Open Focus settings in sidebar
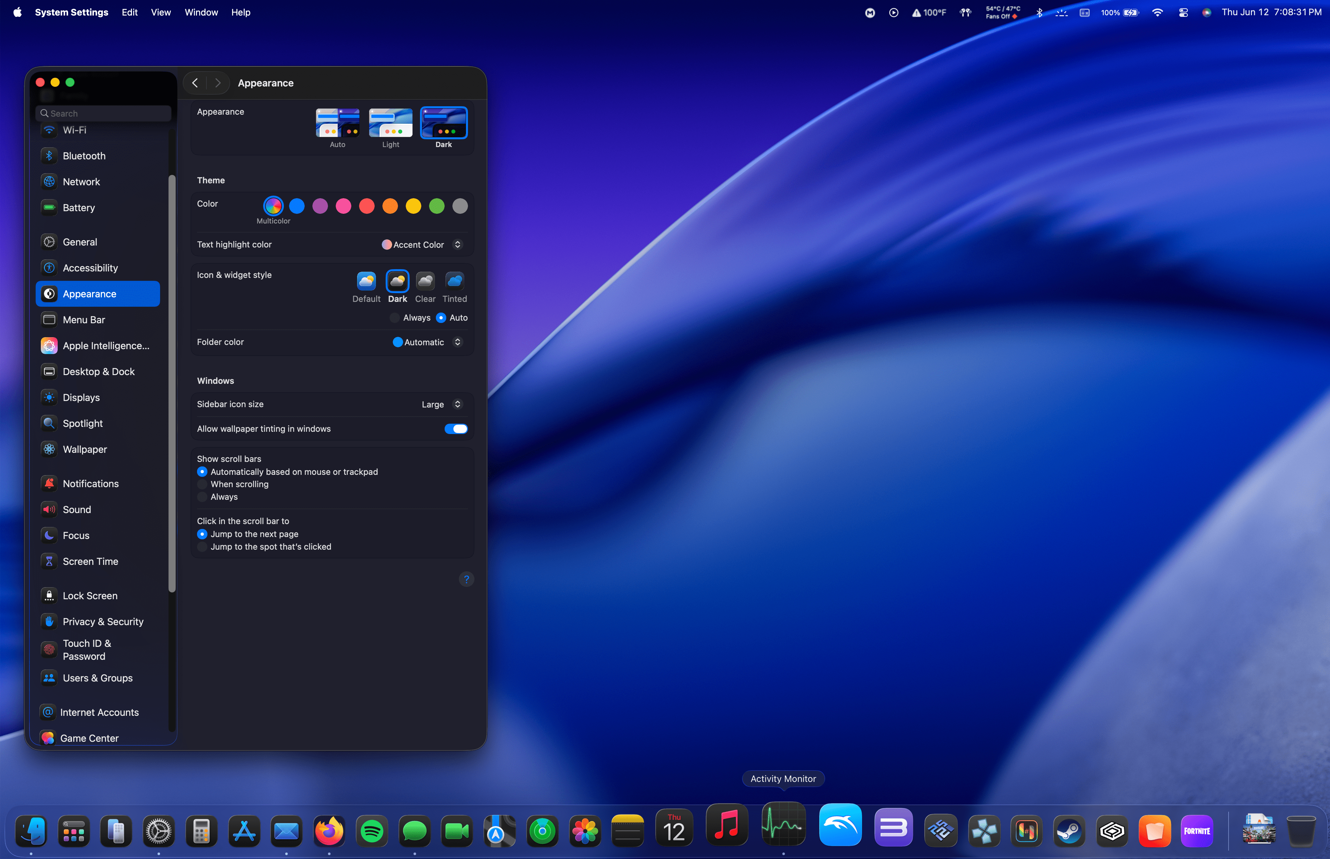1330x859 pixels. pyautogui.click(x=98, y=535)
